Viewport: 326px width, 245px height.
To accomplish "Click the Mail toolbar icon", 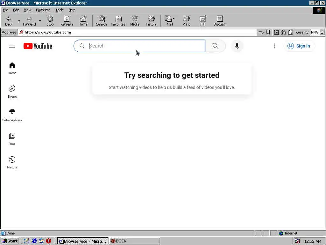I will coord(169,21).
